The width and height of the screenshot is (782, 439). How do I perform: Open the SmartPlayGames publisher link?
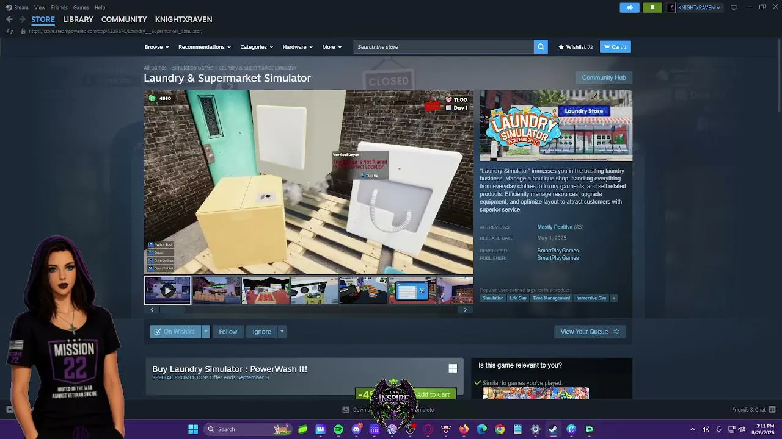pyautogui.click(x=558, y=258)
